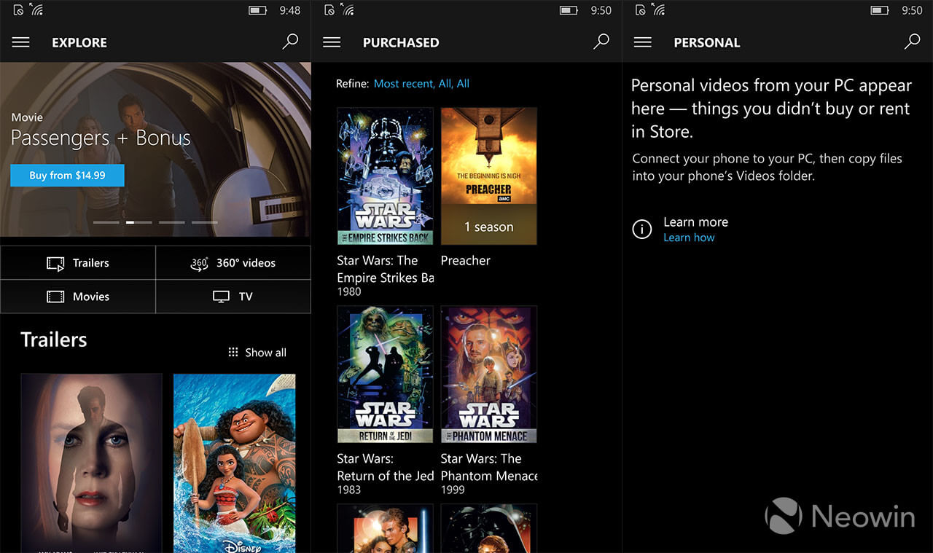Select Star Wars Empire Strikes Back poster
933x553 pixels.
pos(386,176)
